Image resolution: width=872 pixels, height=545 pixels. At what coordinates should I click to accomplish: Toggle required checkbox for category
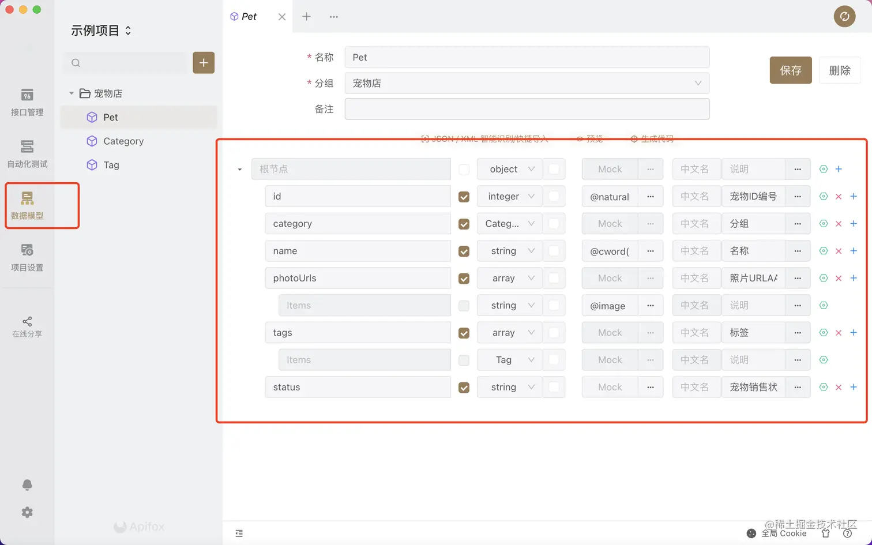pos(464,224)
